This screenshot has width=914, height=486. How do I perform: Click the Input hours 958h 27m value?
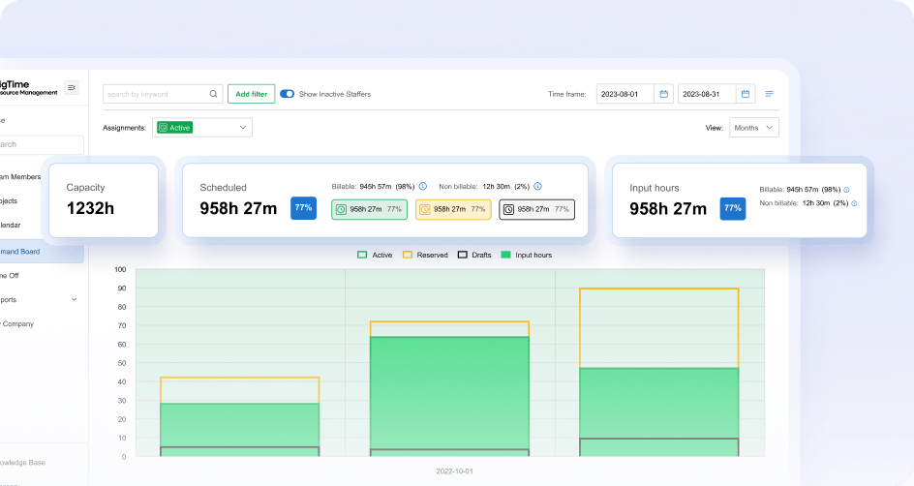(668, 208)
